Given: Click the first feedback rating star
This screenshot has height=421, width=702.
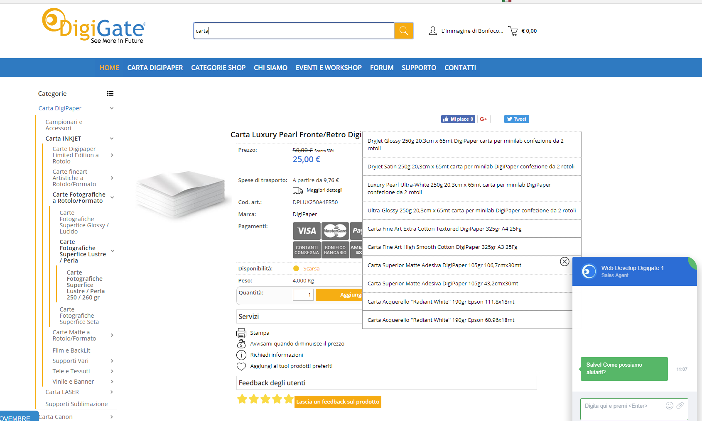Looking at the screenshot, I should point(242,399).
